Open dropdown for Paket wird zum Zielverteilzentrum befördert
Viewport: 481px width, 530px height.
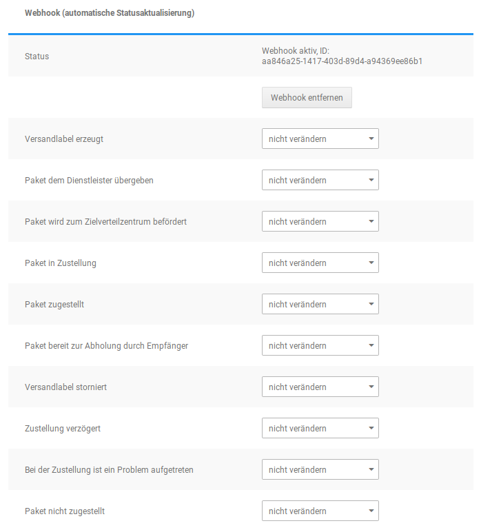(320, 222)
